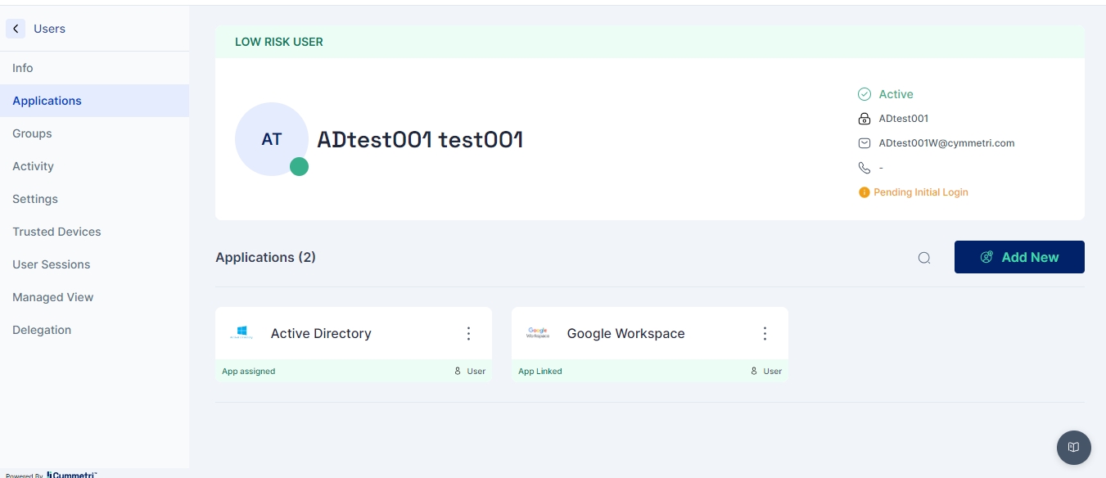
Task: Select Delegation from the sidebar
Action: pyautogui.click(x=42, y=330)
